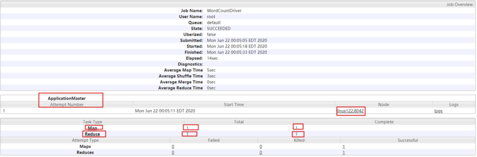Click the Successful column header
477x157 pixels.
pos(408,140)
